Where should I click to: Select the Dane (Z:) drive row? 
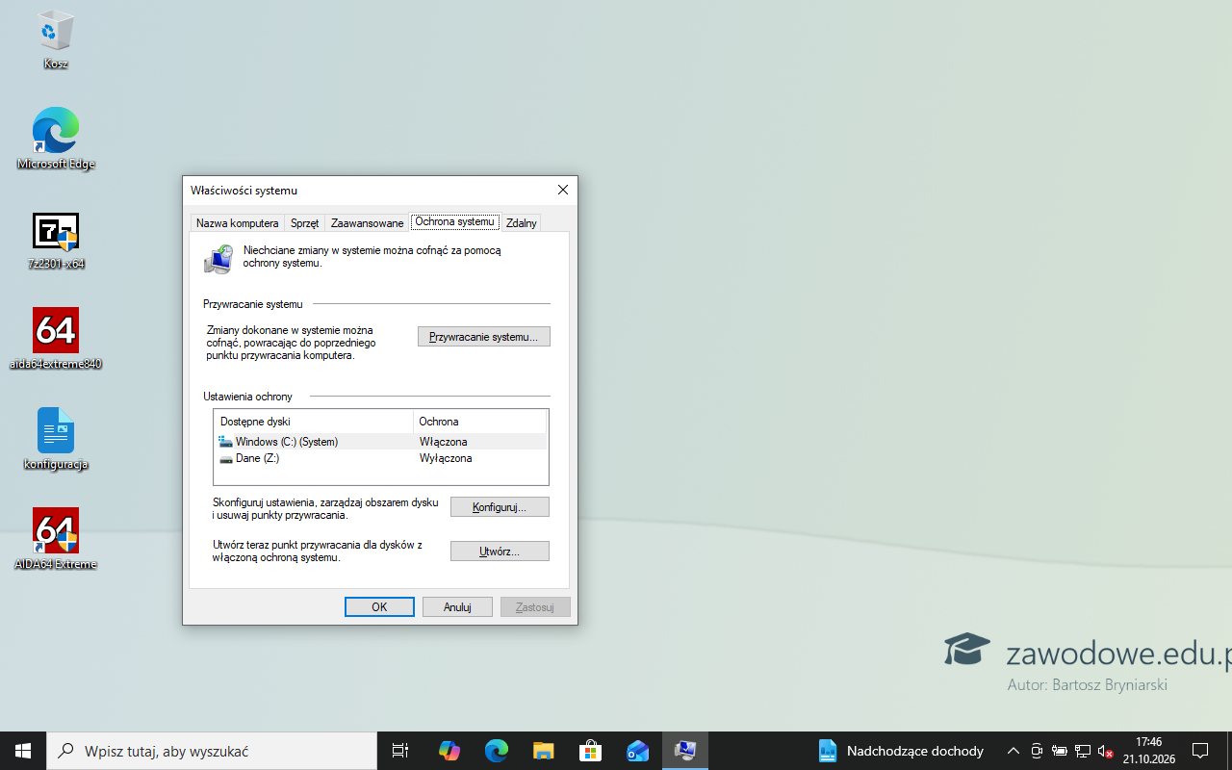click(x=381, y=458)
